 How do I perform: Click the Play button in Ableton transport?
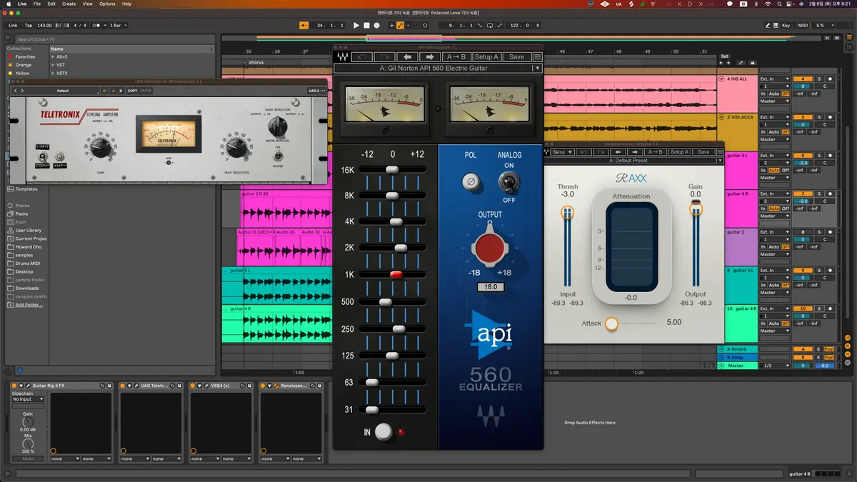point(356,25)
